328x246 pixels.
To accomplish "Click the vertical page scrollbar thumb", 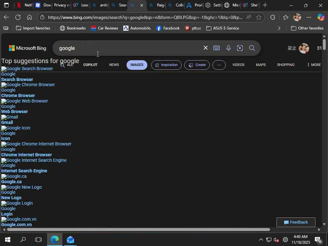I will 324,44.
